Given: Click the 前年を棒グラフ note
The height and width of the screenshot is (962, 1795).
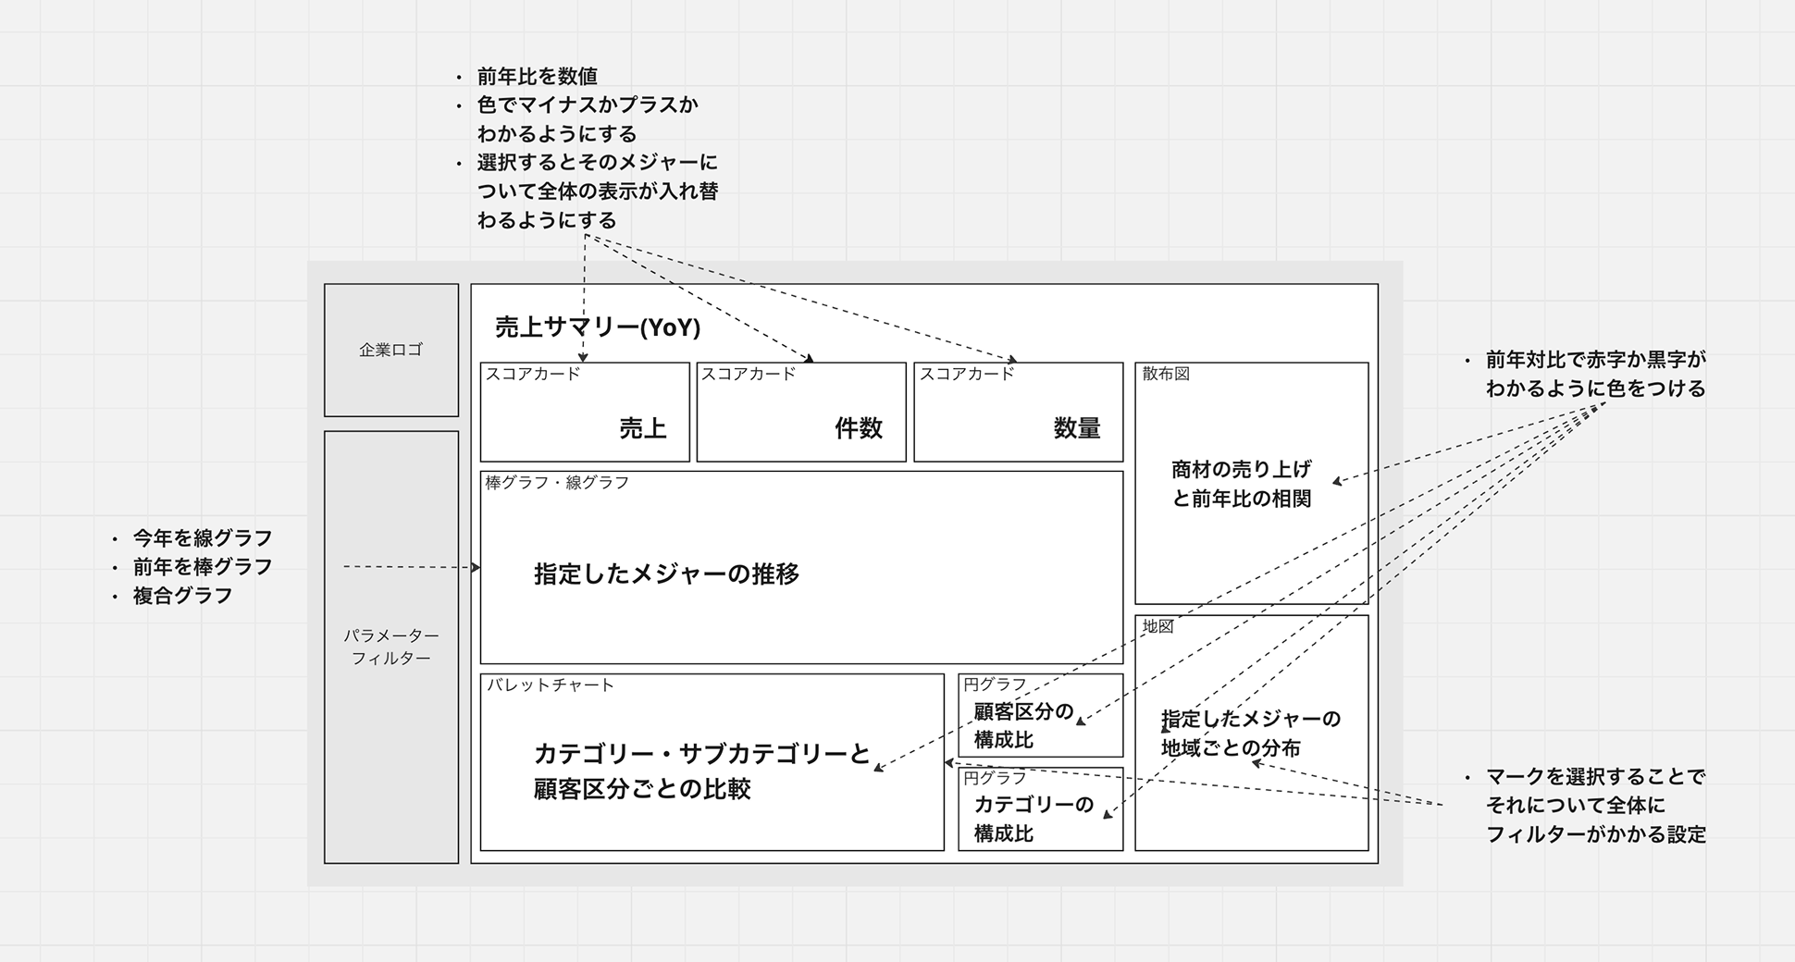Looking at the screenshot, I should [203, 566].
